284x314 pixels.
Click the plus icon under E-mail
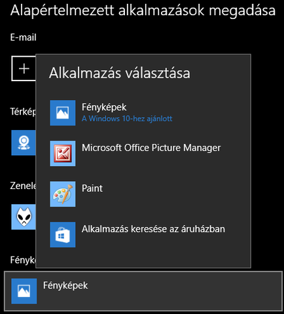point(24,69)
